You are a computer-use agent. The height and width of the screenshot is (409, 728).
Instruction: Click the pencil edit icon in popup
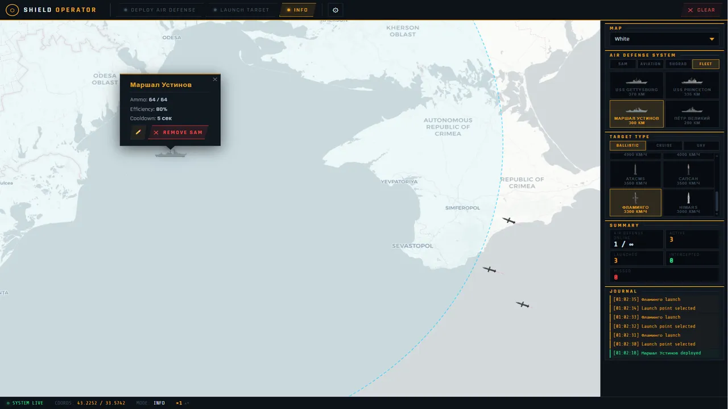point(138,132)
